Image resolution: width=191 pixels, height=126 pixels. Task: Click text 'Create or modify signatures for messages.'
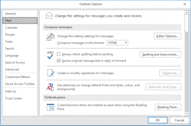[86, 73]
